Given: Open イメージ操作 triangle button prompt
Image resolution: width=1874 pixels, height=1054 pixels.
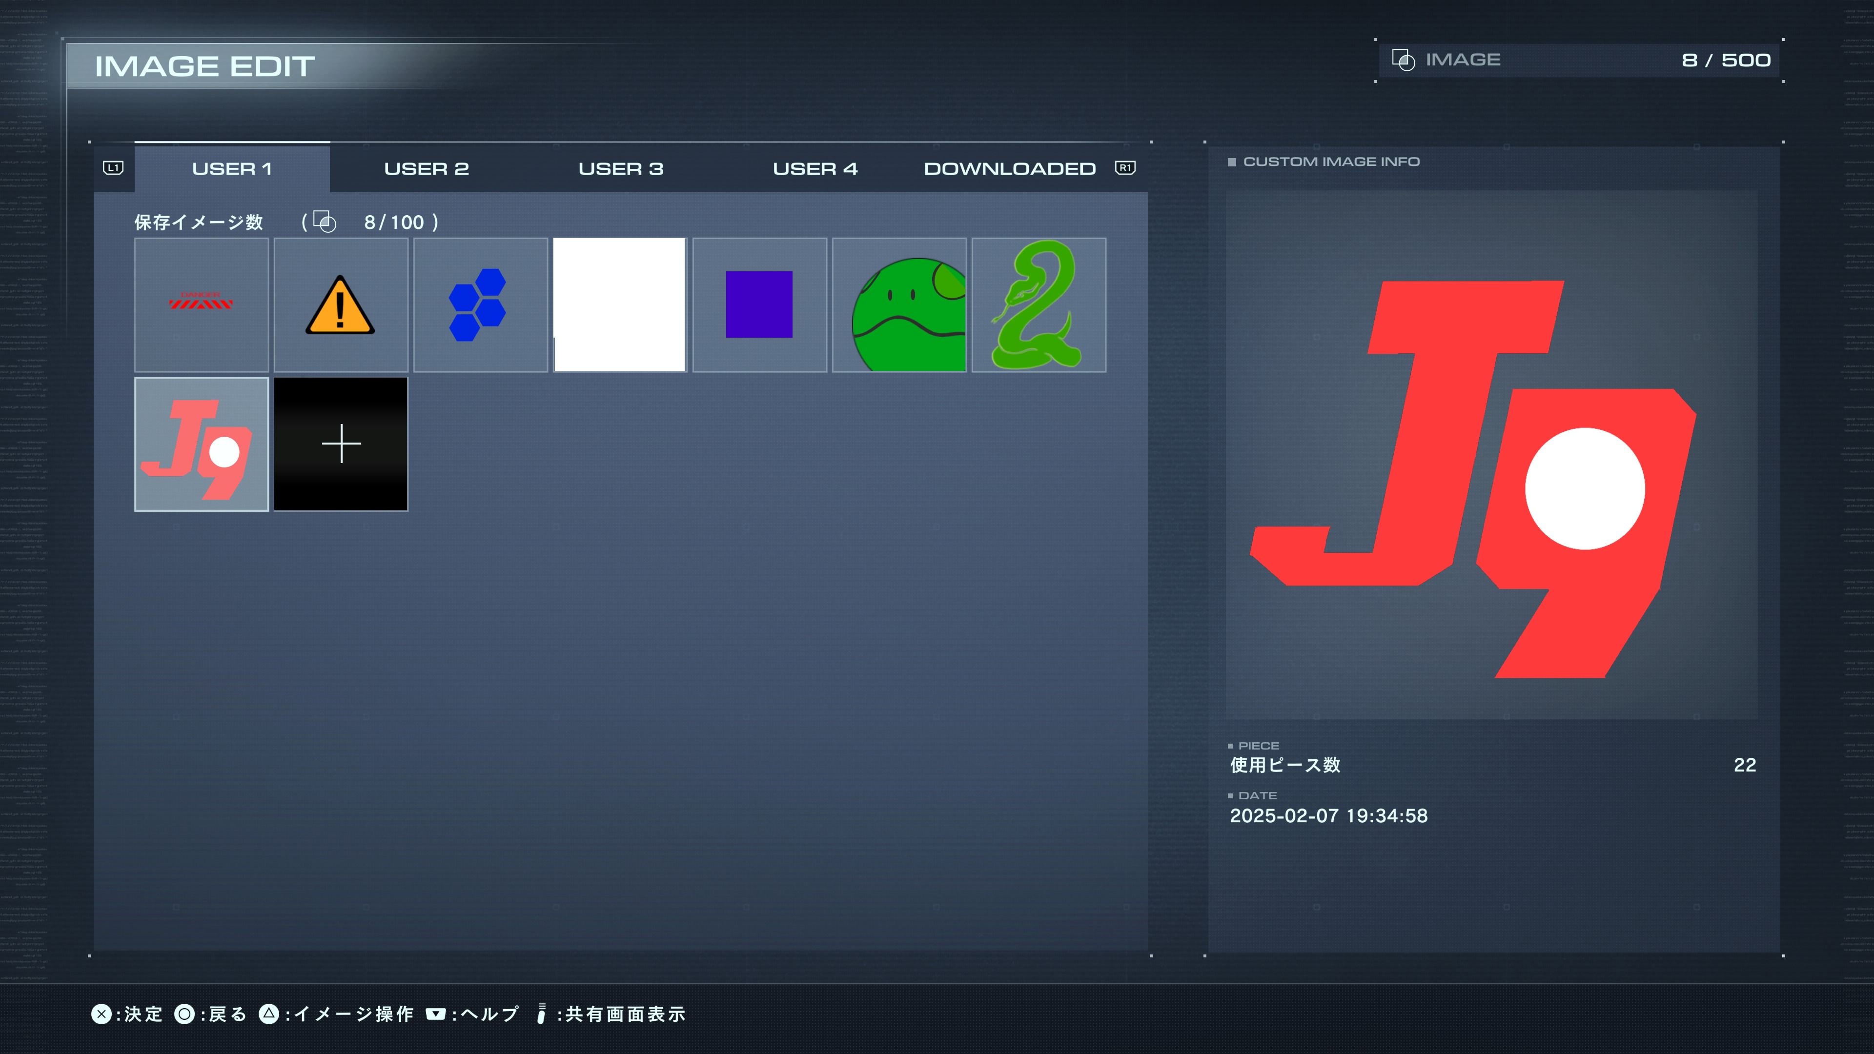Looking at the screenshot, I should point(337,1013).
